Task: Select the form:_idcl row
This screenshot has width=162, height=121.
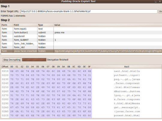Action: tap(81, 47)
